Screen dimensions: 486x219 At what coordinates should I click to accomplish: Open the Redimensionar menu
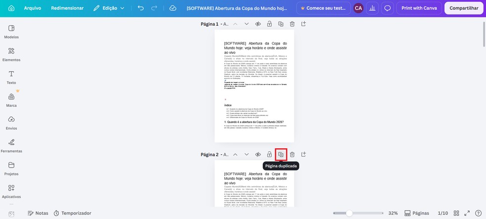(67, 8)
